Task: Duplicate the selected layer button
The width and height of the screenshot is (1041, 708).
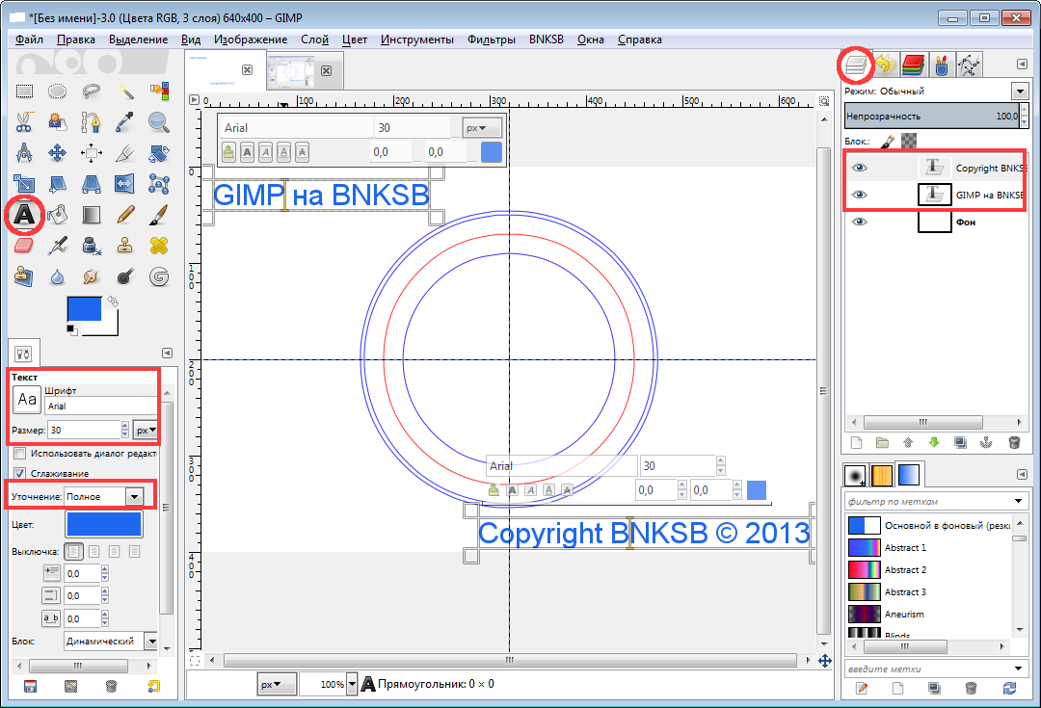Action: (x=960, y=442)
